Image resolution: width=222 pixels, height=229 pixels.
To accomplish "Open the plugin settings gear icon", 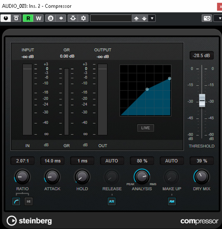I will (x=83, y=18).
